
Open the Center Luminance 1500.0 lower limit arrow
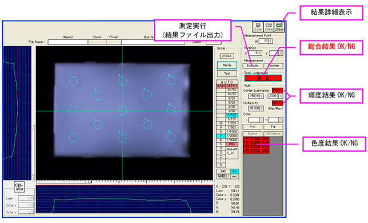pos(262,96)
